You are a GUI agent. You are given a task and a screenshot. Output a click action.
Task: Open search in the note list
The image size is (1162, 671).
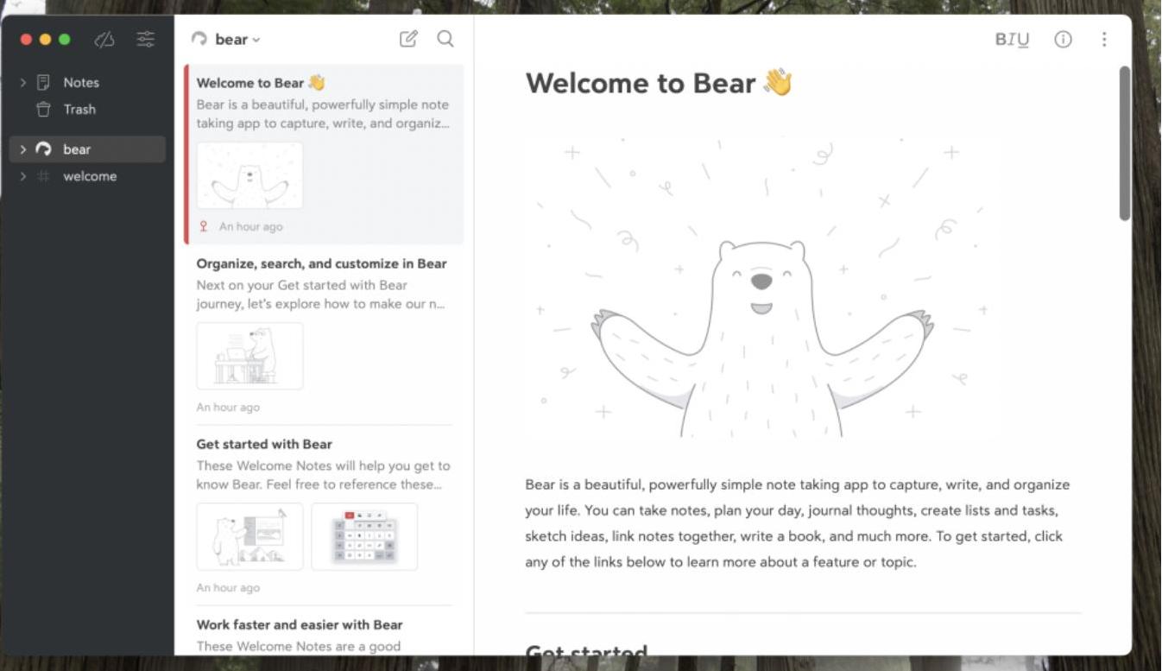(445, 39)
